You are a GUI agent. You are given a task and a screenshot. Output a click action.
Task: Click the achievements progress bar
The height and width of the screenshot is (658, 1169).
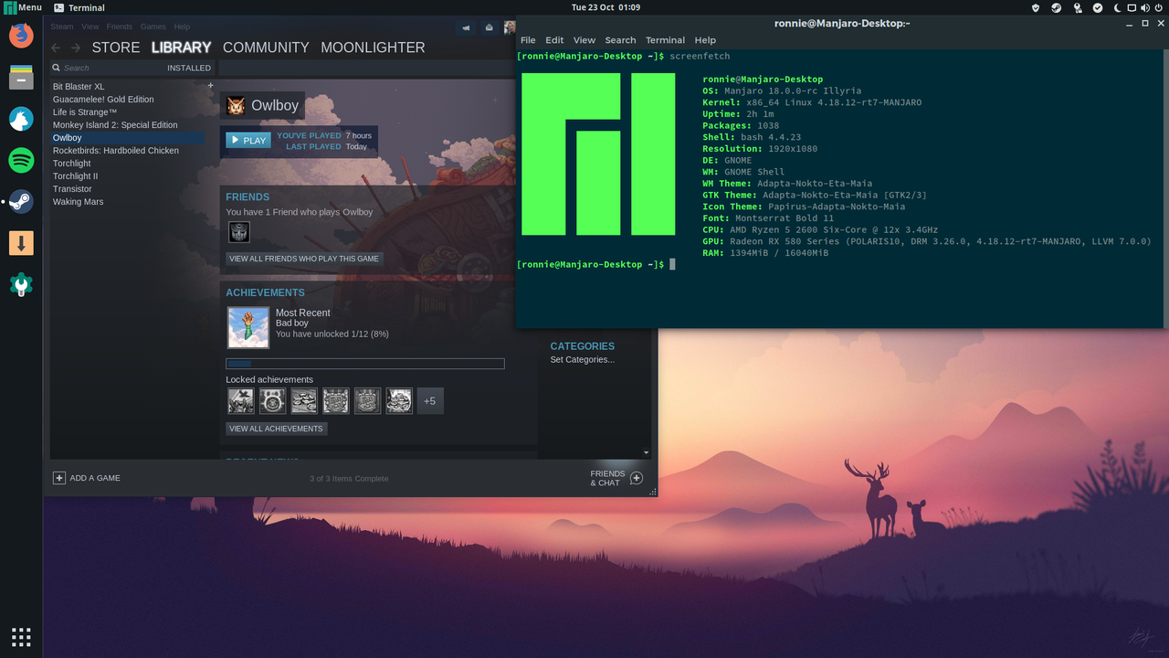point(365,364)
